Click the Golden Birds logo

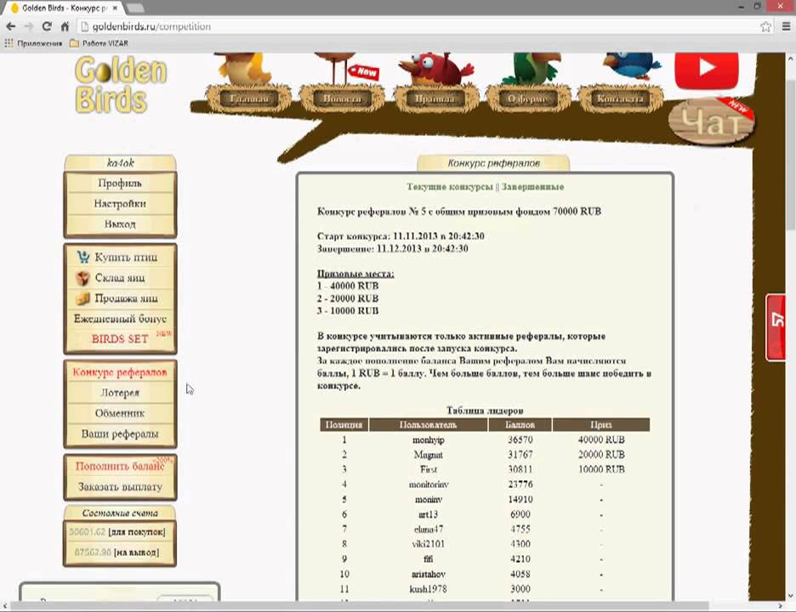click(121, 84)
